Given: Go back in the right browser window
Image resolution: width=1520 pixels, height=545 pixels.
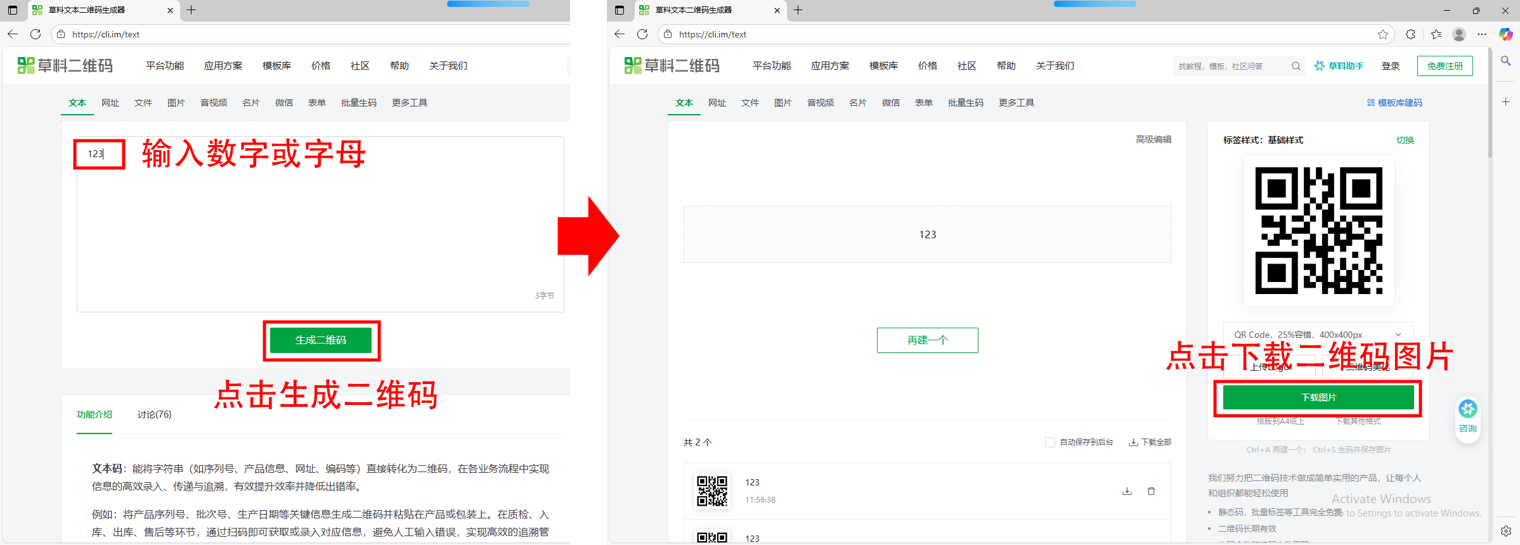Looking at the screenshot, I should click(x=620, y=34).
